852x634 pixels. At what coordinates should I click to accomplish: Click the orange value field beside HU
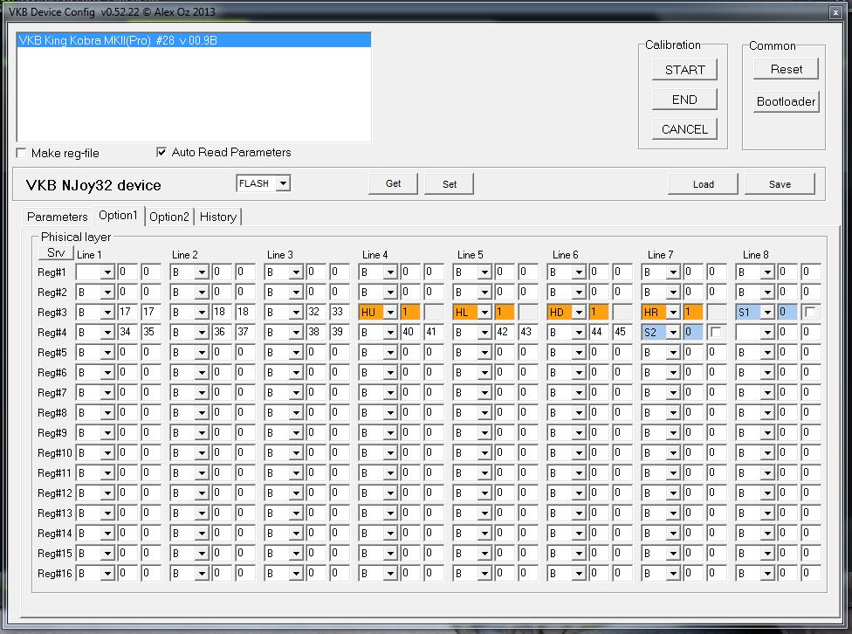pyautogui.click(x=410, y=312)
